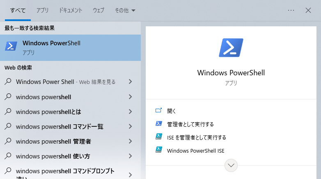The height and width of the screenshot is (179, 321).
Task: Expand more actions with round down-chevron button
Action: pyautogui.click(x=231, y=165)
